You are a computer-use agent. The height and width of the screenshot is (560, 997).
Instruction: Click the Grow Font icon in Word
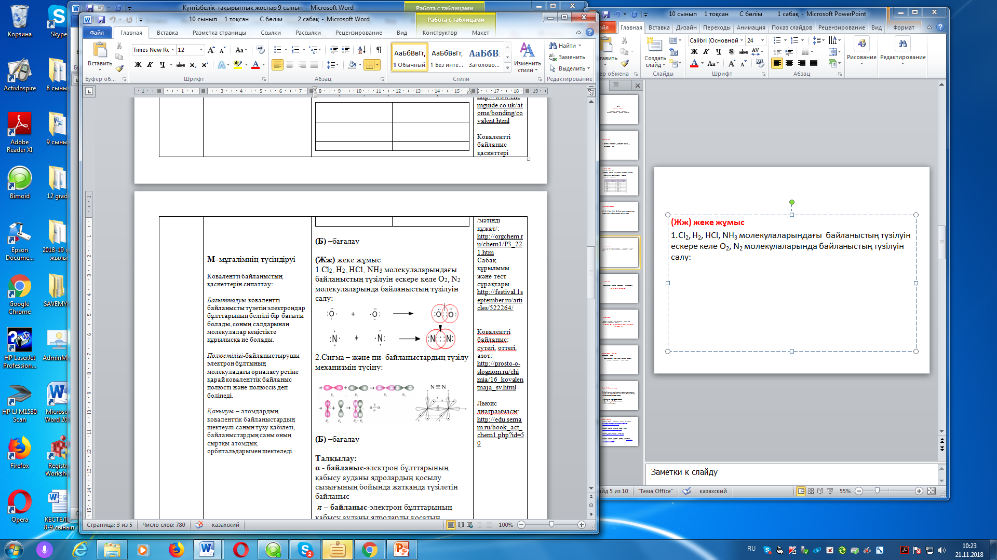click(x=211, y=50)
